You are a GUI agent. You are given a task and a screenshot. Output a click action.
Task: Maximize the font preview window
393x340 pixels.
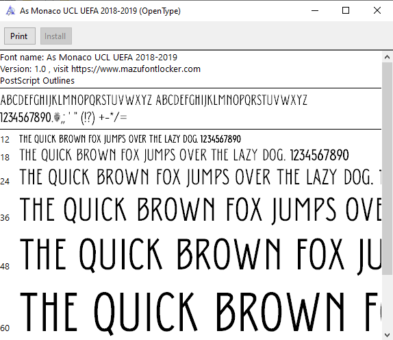click(346, 10)
